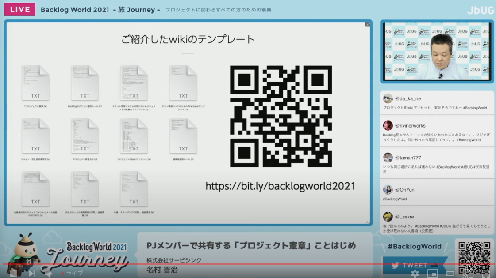
Task: Mute the video with the speaker icon
Action: (x=48, y=273)
